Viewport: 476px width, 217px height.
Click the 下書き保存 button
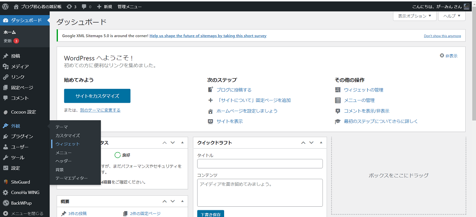click(211, 215)
